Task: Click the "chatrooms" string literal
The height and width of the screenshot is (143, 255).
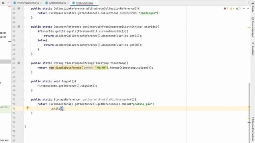Action: pos(148,13)
